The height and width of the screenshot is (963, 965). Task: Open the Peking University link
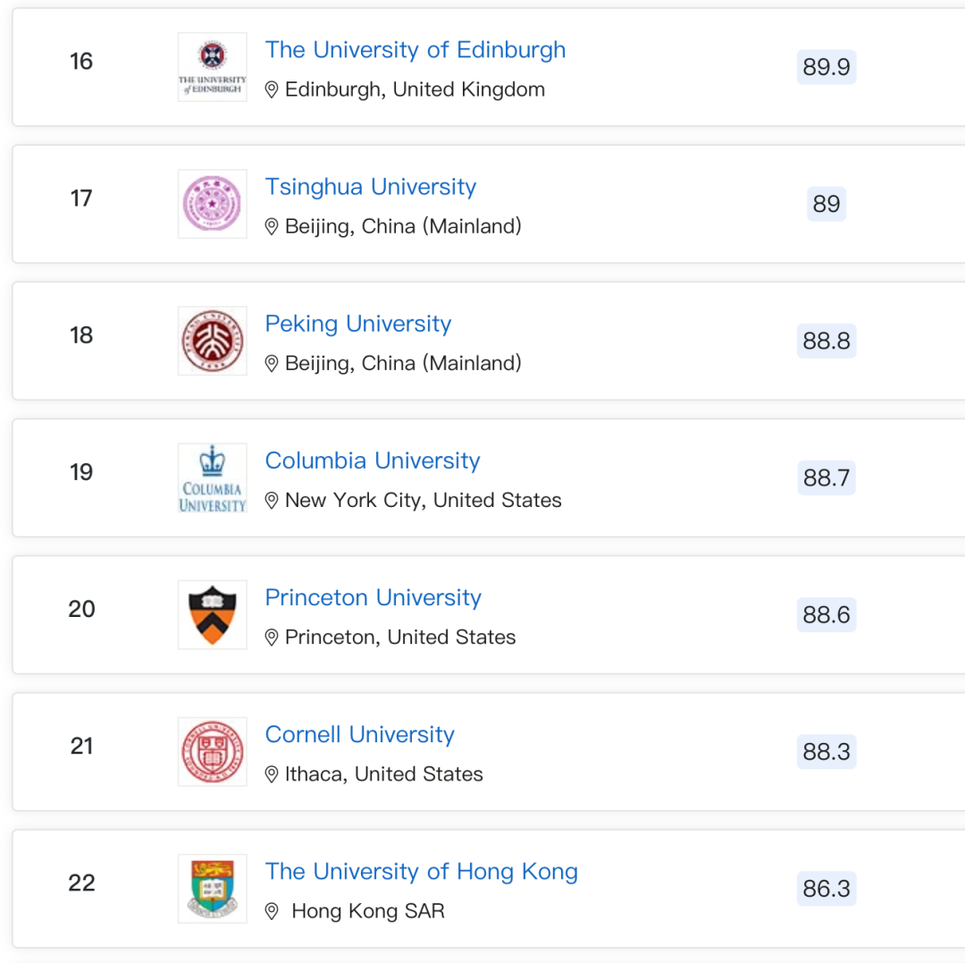(x=358, y=324)
